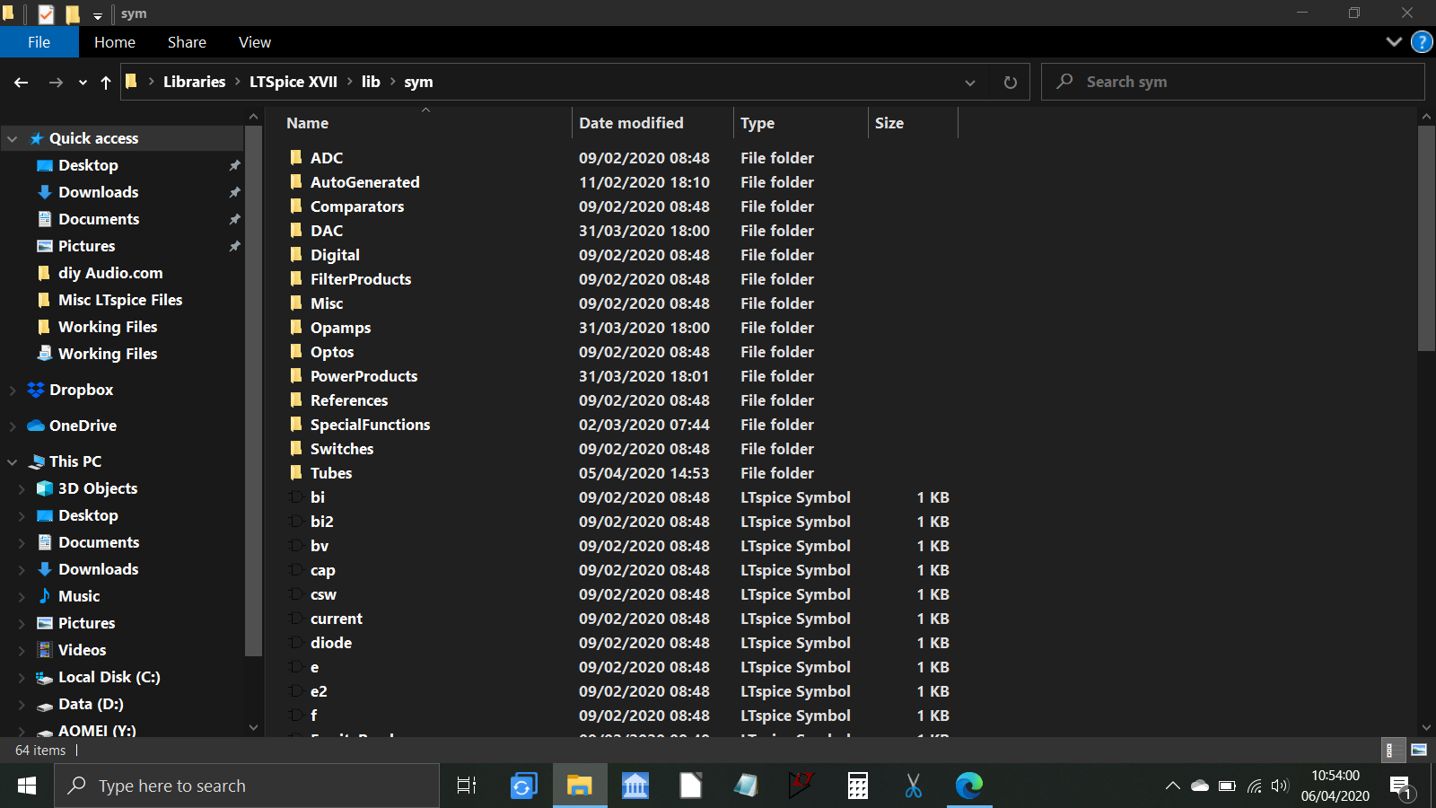Show hidden system tray icons
Viewport: 1436px width, 808px height.
click(x=1172, y=786)
